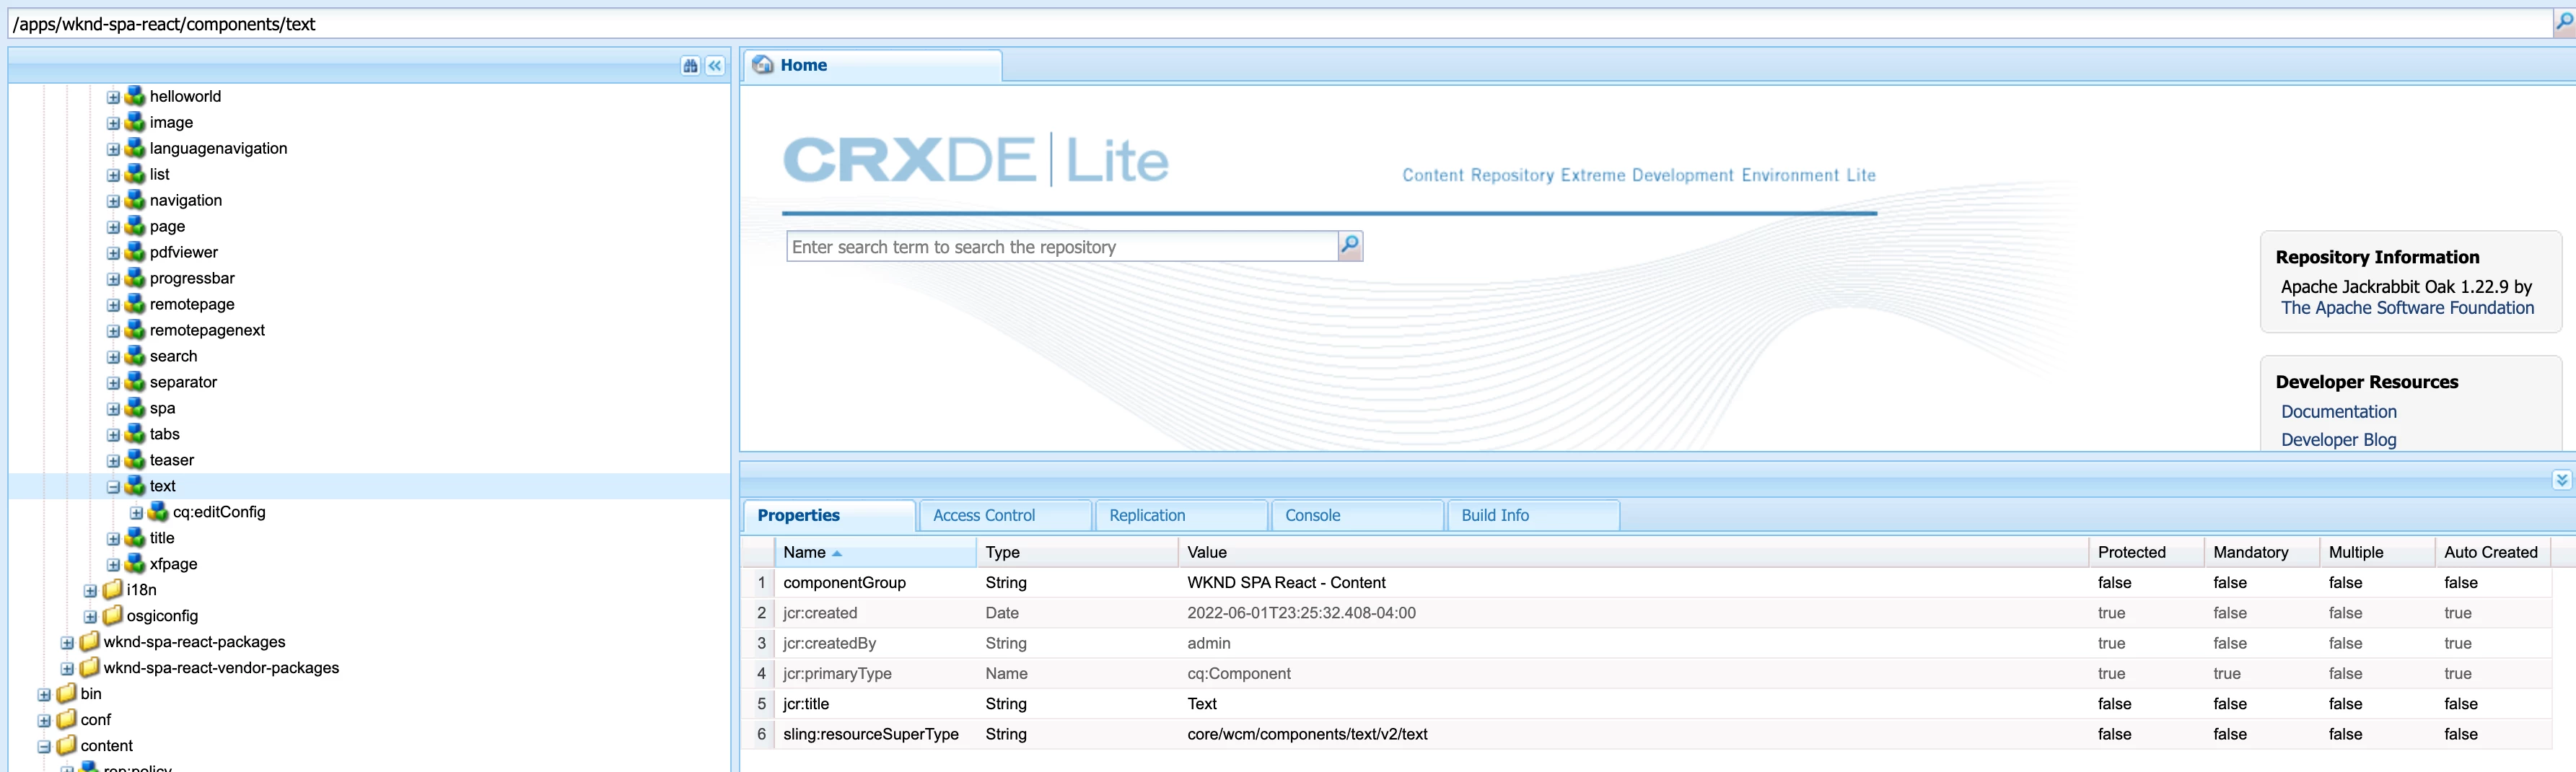Image resolution: width=2576 pixels, height=772 pixels.
Task: Switch to the Properties tab
Action: 829,515
